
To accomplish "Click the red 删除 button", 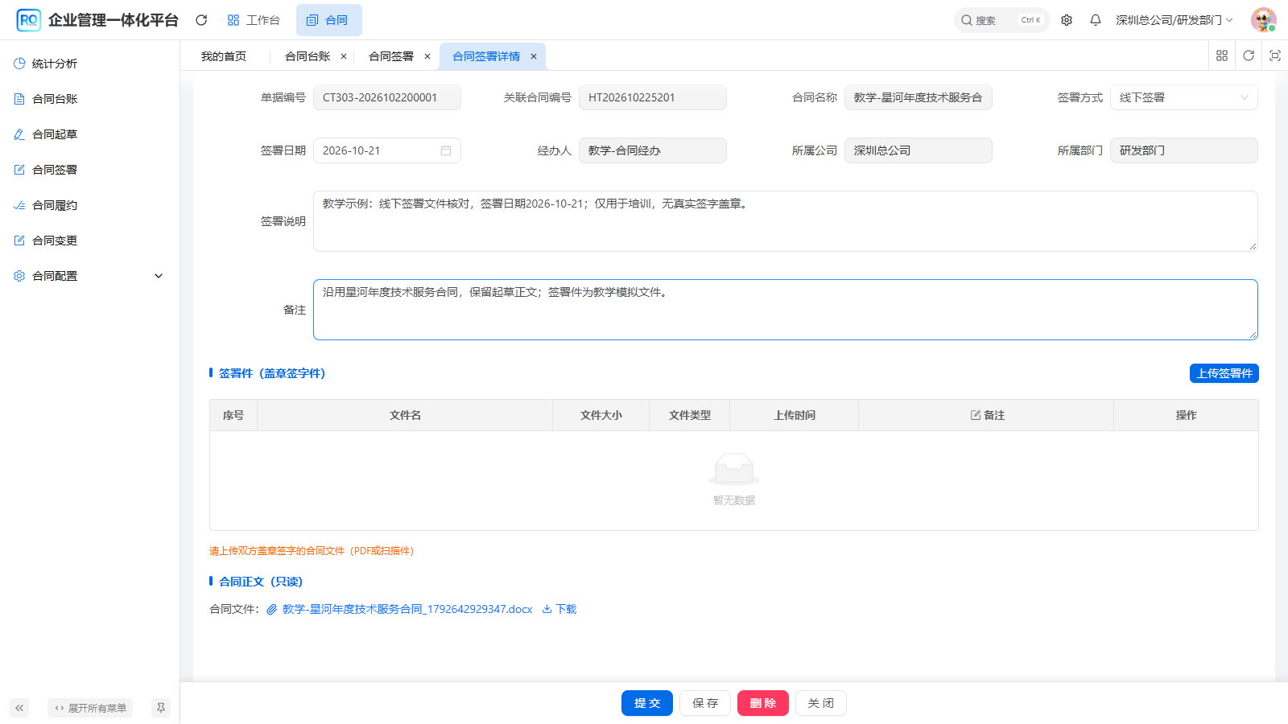I will [763, 703].
